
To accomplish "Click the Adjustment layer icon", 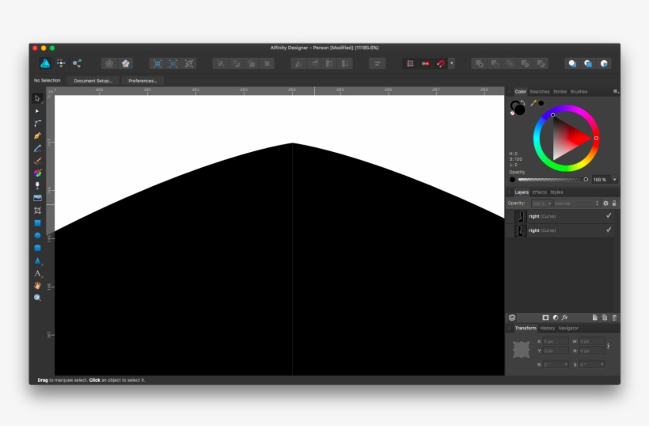I will coord(556,318).
